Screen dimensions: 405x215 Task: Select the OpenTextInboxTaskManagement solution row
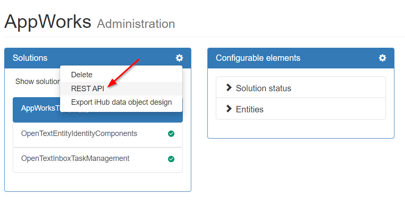[x=98, y=160]
